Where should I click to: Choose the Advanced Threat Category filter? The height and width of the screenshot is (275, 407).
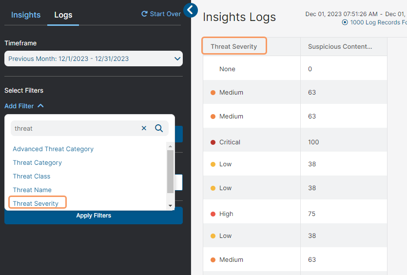pyautogui.click(x=53, y=149)
